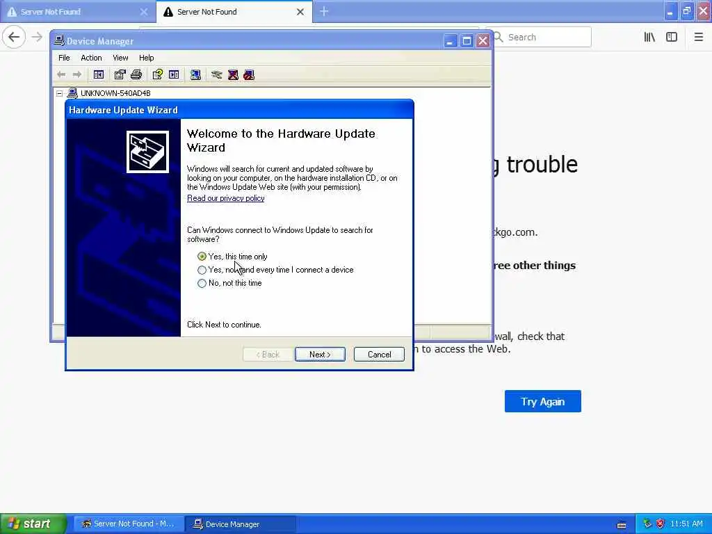Open the browser hamburger menu
The image size is (712, 534).
pos(698,38)
